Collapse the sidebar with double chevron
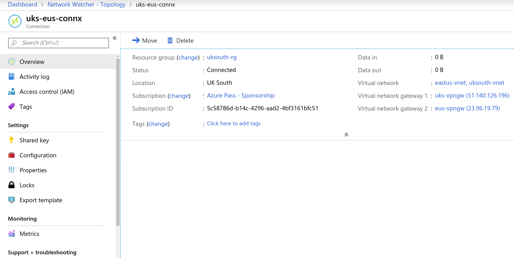The width and height of the screenshot is (514, 258). tap(115, 38)
